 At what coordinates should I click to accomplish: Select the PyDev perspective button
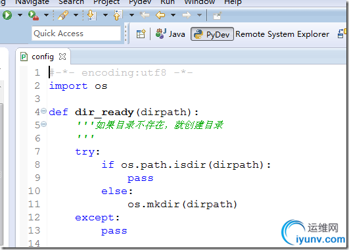(x=212, y=34)
